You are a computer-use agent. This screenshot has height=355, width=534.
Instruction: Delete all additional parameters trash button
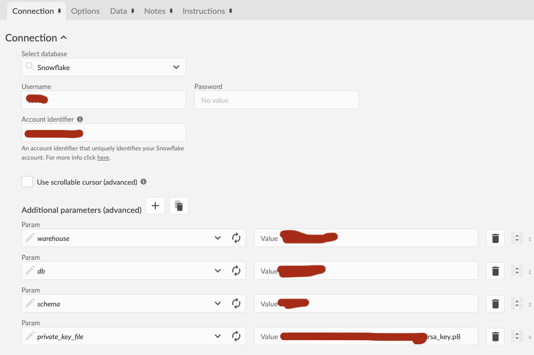click(179, 206)
